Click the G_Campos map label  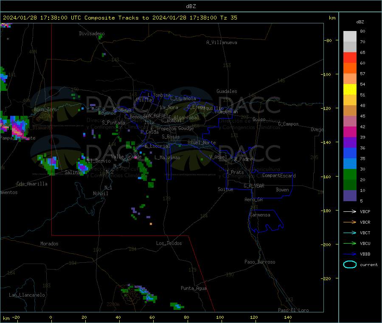click(288, 124)
